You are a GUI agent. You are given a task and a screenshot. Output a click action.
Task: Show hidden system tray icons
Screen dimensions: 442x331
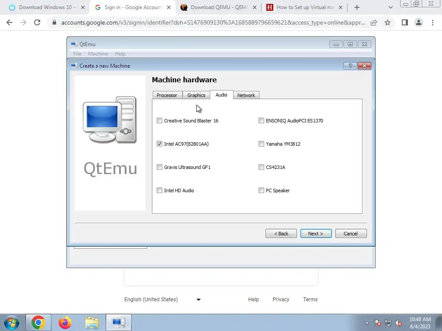pyautogui.click(x=367, y=323)
